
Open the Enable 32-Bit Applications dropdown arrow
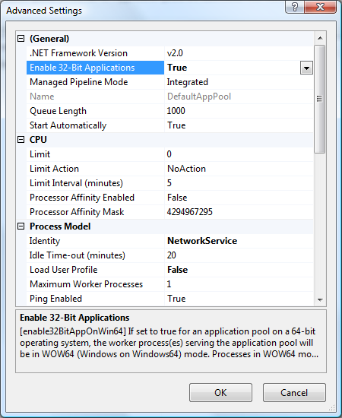306,68
